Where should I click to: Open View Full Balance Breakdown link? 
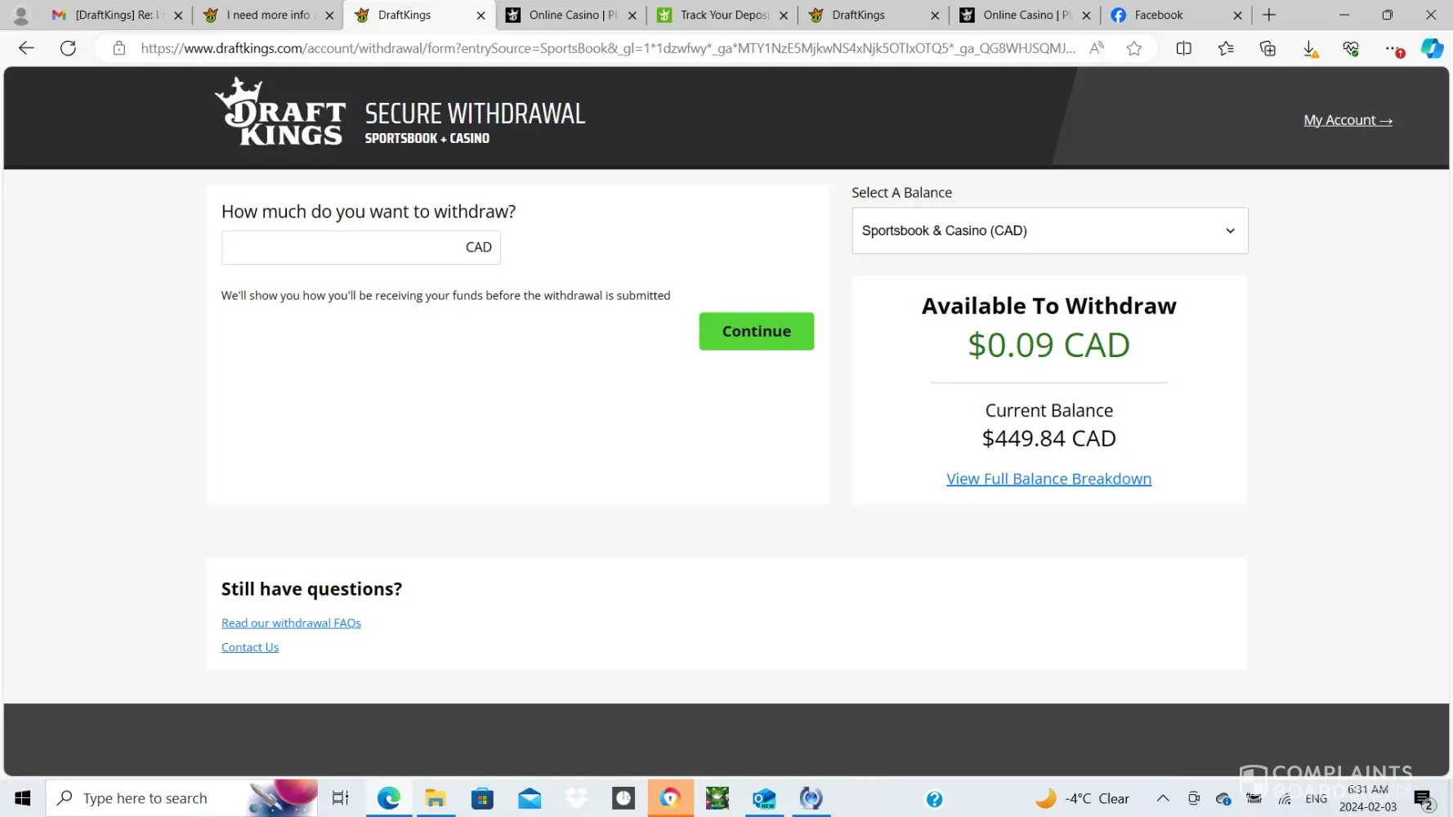click(x=1048, y=479)
